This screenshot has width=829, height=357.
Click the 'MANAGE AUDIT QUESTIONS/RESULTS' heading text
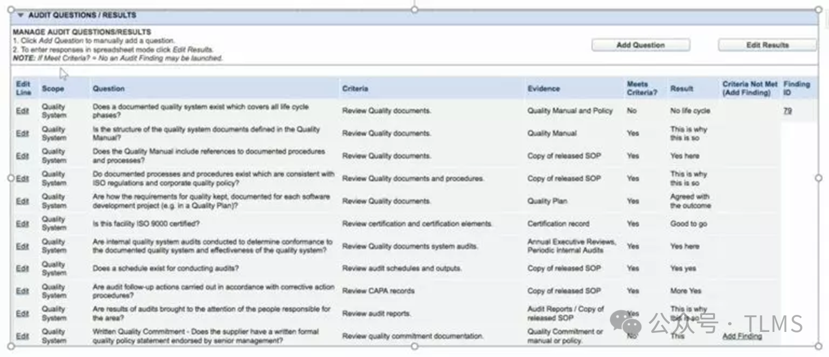(82, 32)
